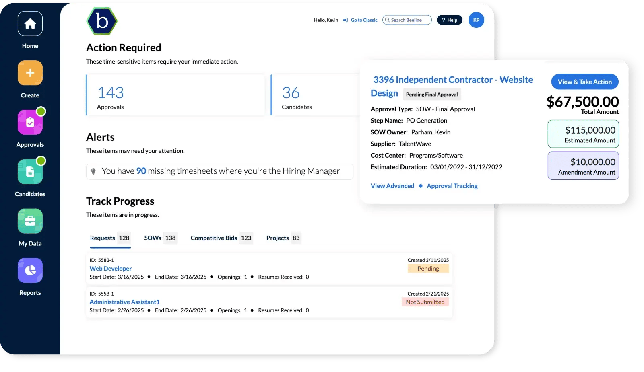Switch to the Requests tab
Viewport: 644px width, 372px height.
[110, 238]
